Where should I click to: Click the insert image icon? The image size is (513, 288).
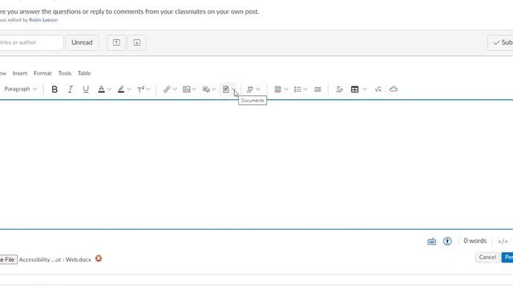click(186, 89)
